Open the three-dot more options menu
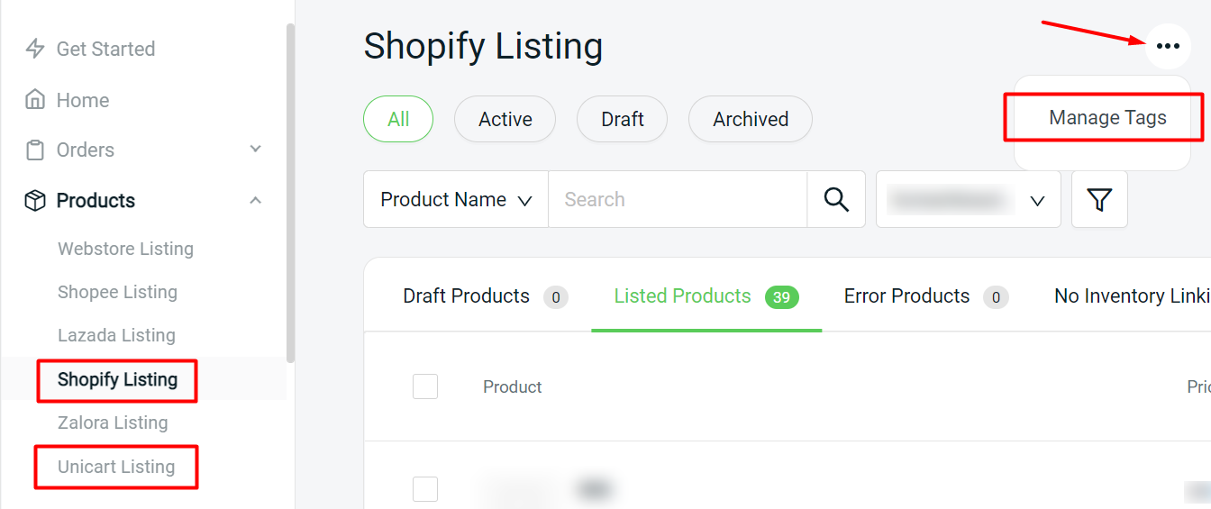 pyautogui.click(x=1168, y=46)
